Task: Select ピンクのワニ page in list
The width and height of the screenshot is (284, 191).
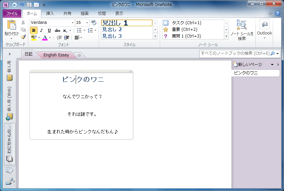Action: [x=255, y=73]
